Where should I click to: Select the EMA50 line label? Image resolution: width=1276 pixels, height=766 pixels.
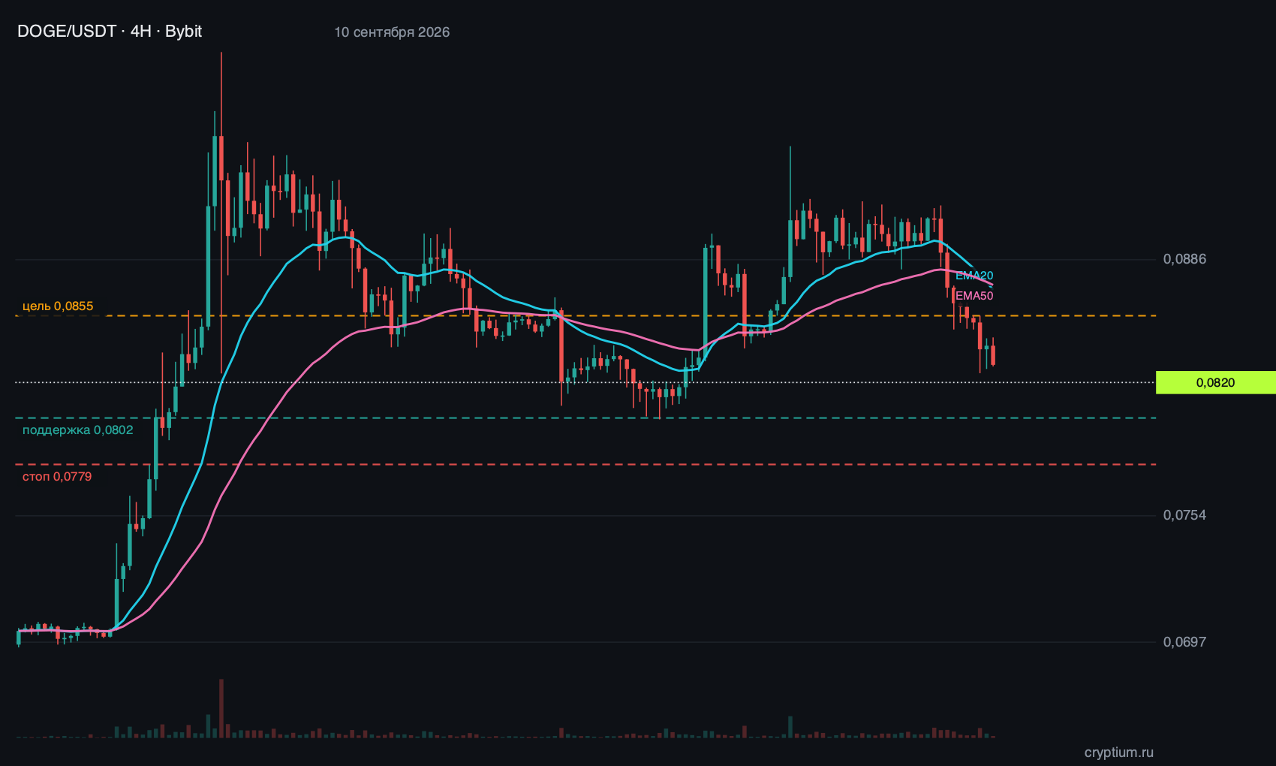pos(974,296)
